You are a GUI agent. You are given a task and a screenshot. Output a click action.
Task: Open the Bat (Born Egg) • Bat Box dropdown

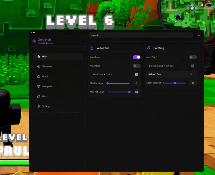pos(171,66)
